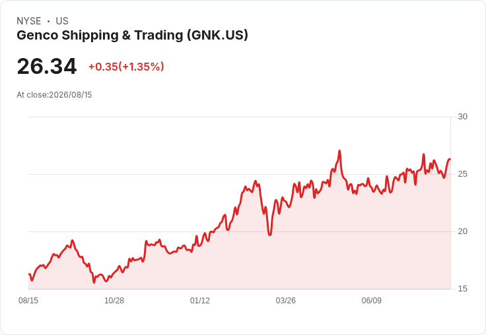Click the 26.34 current price
This screenshot has width=486, height=335.
click(x=47, y=66)
